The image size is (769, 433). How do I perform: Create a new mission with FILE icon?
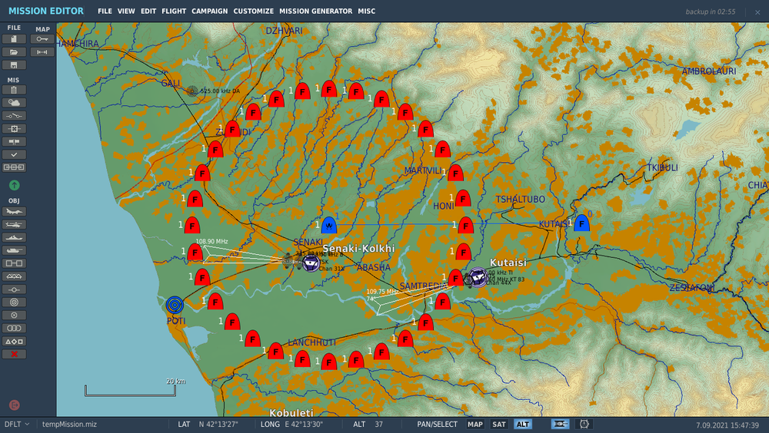(x=14, y=39)
